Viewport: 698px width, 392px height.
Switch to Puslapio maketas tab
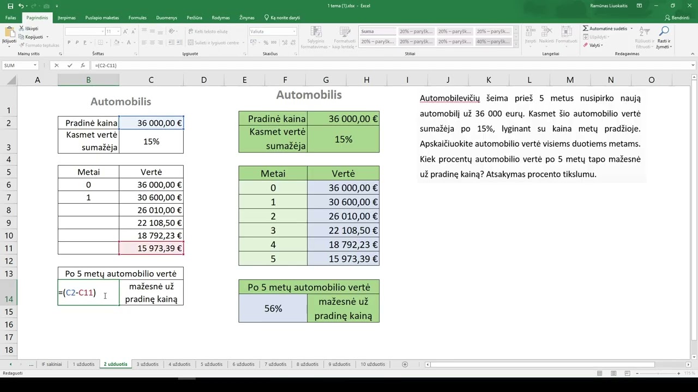click(x=102, y=17)
